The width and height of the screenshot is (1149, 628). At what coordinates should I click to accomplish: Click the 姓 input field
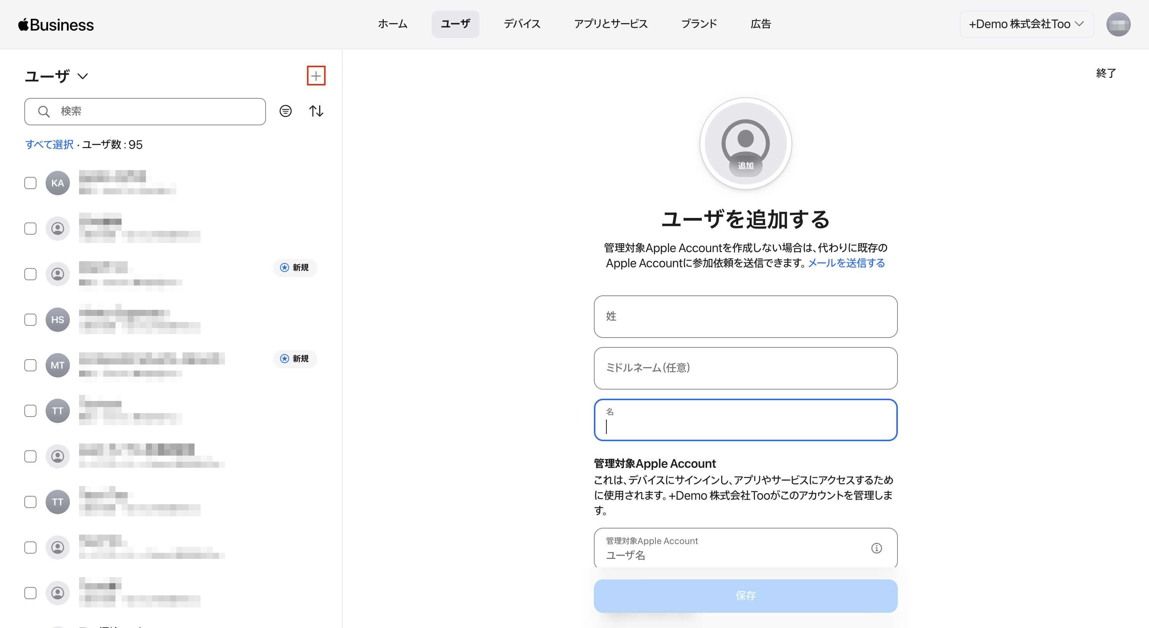click(x=745, y=316)
